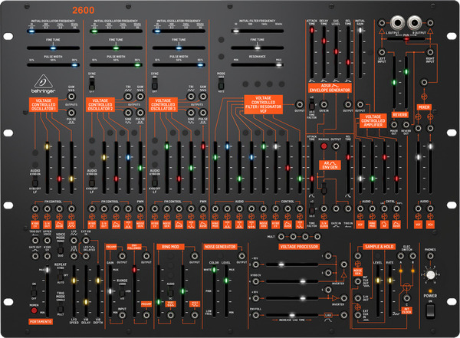Viewport: 460px width, 338px height.
Task: Click the 'Voltage Controlled Oscillator 1' label
Action: click(44, 104)
